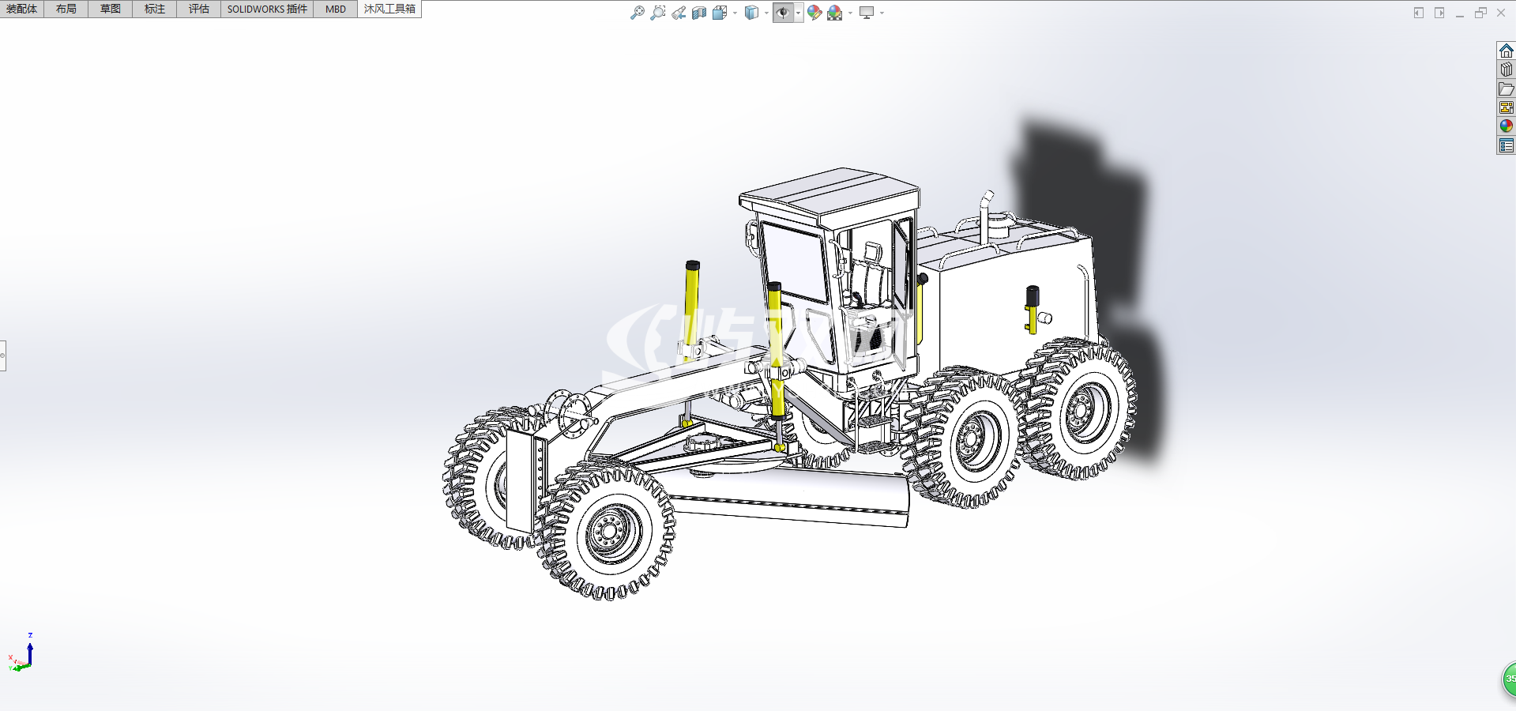This screenshot has width=1516, height=711.
Task: Click the left panel flyout handle
Action: pos(3,355)
